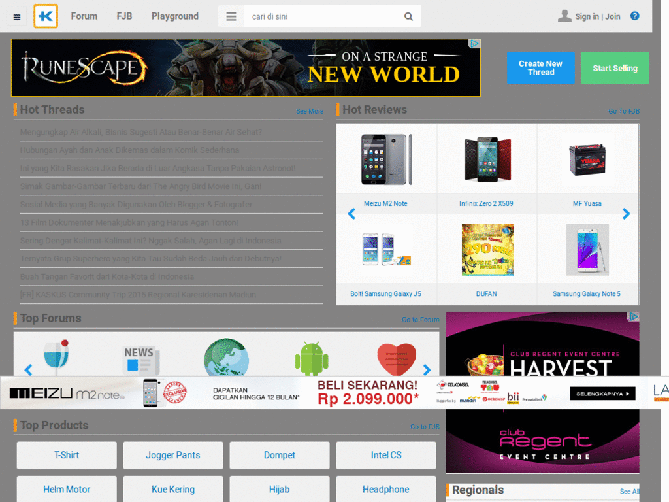Click the user avatar icon

tap(564, 16)
